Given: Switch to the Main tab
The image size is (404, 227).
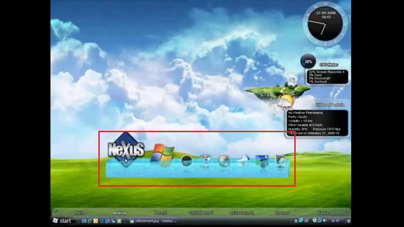Looking at the screenshot, I should (79, 213).
